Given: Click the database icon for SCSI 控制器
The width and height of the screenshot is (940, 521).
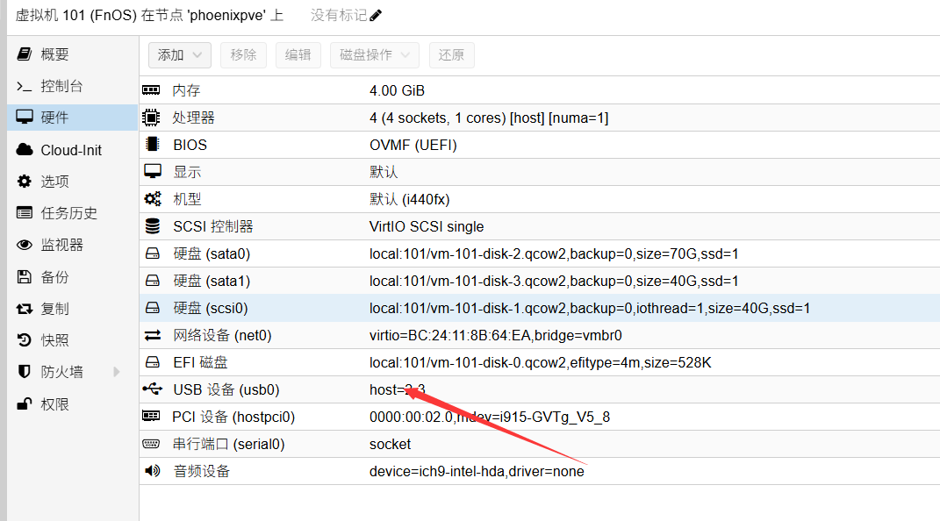Looking at the screenshot, I should [x=152, y=226].
